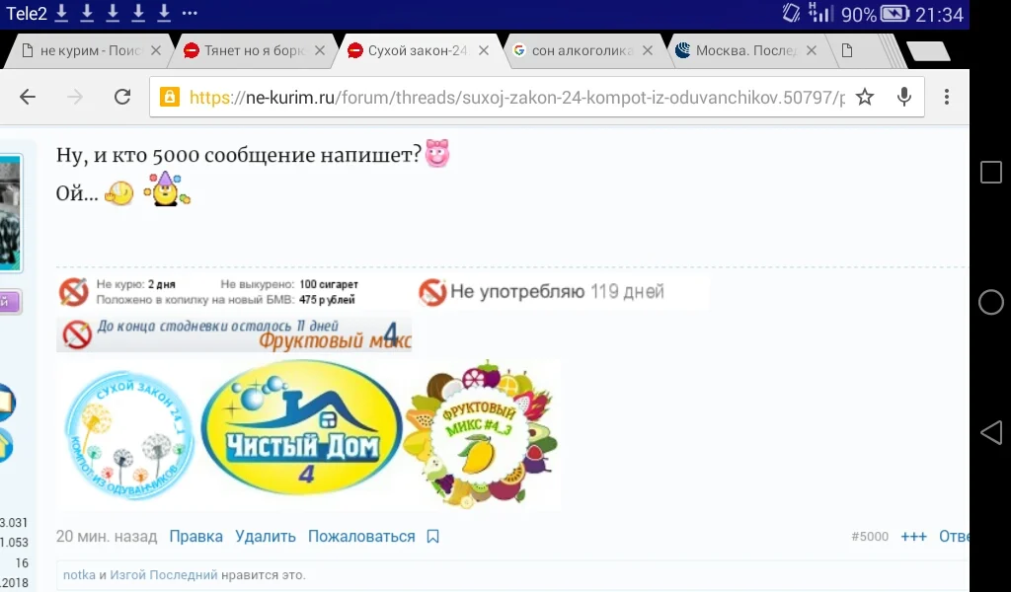Dismiss a download icon in the status bar
The image size is (1011, 592).
[61, 13]
